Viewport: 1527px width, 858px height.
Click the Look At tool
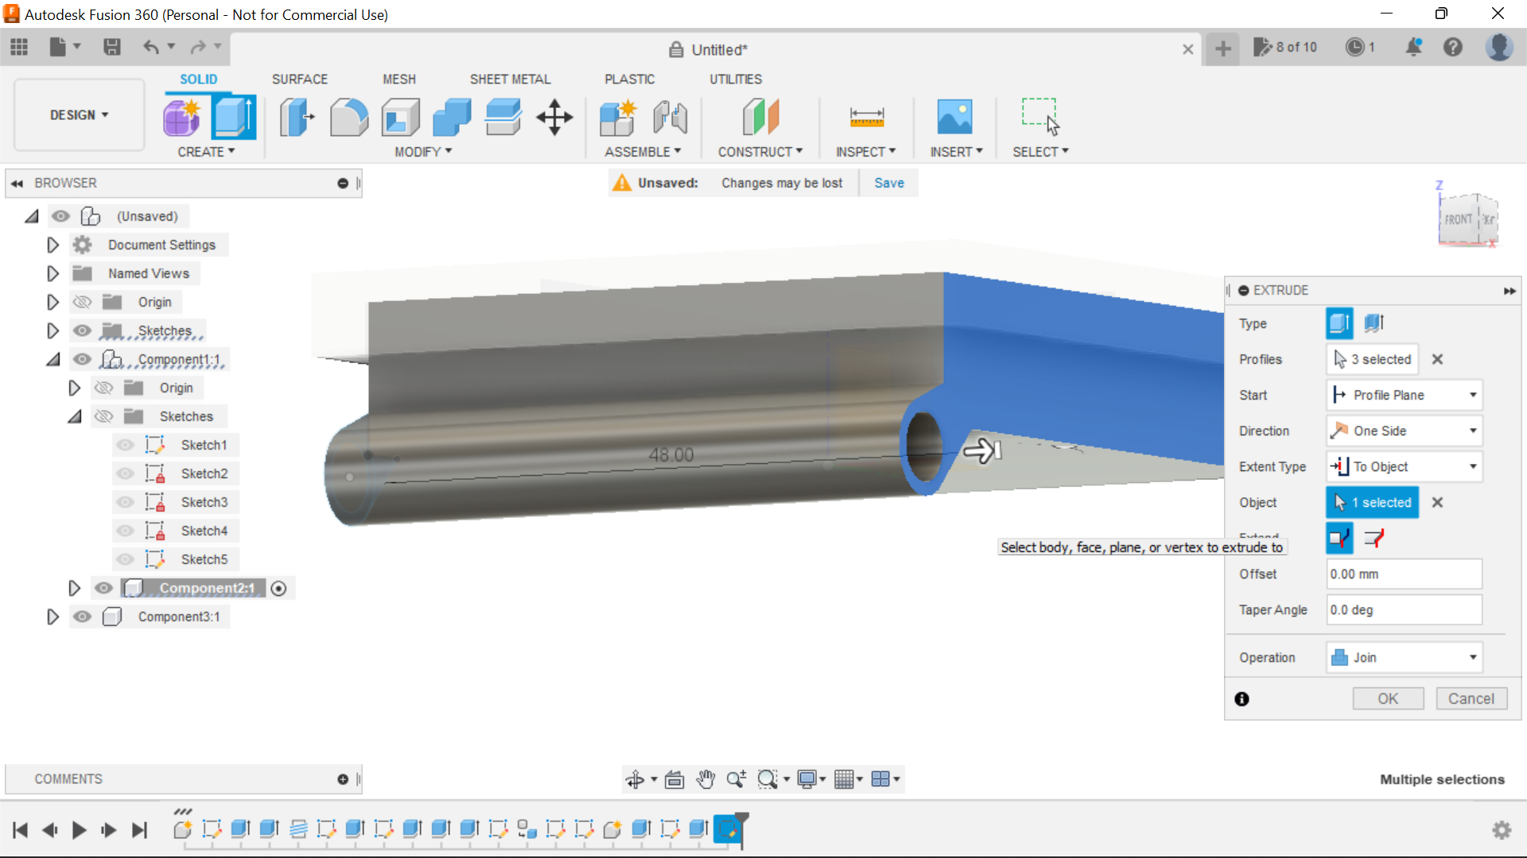click(674, 779)
